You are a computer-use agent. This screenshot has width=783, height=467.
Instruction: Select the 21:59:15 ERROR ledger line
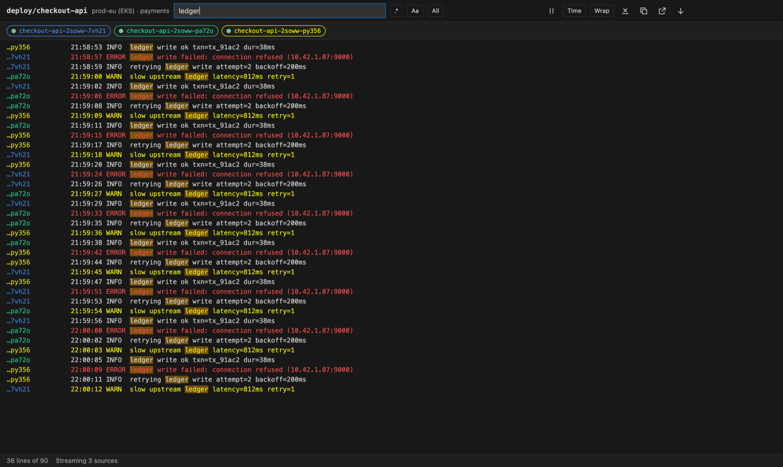[391, 135]
